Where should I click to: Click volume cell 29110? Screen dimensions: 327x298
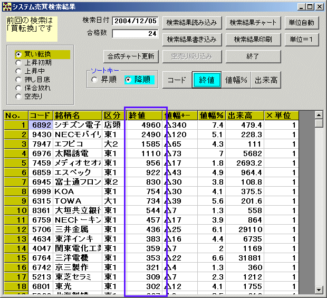(x=245, y=229)
